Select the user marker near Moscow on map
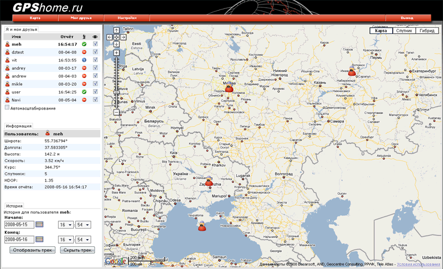 229,87
